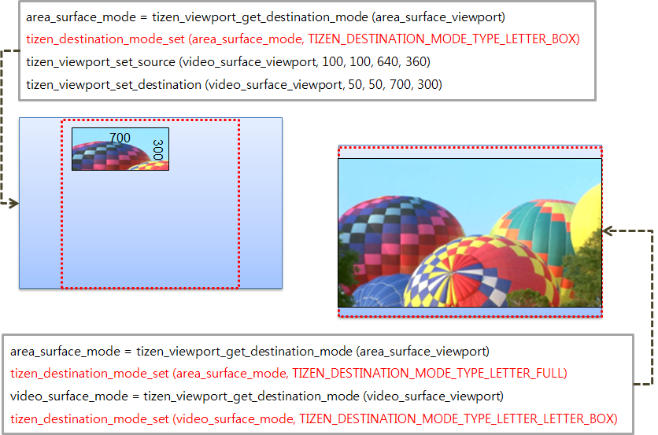Click the checkered multicolor balloon in the large image

pyautogui.click(x=401, y=236)
